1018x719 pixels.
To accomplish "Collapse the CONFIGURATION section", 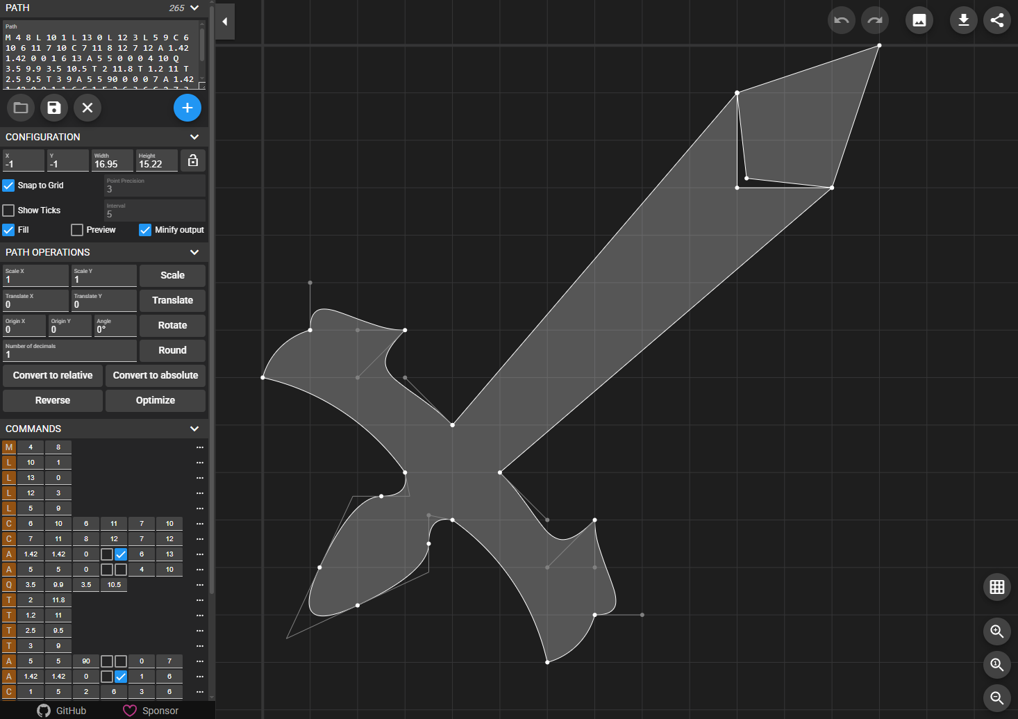I will pos(194,137).
